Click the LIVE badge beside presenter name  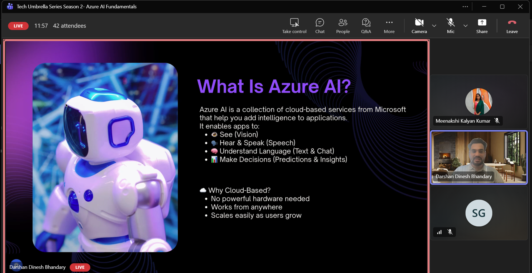[80, 267]
